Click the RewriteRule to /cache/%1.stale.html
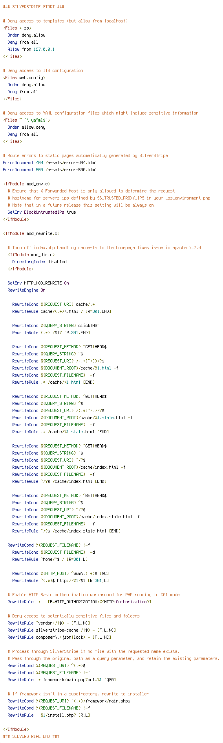The width and height of the screenshot is (223, 743). pyautogui.click(x=60, y=432)
